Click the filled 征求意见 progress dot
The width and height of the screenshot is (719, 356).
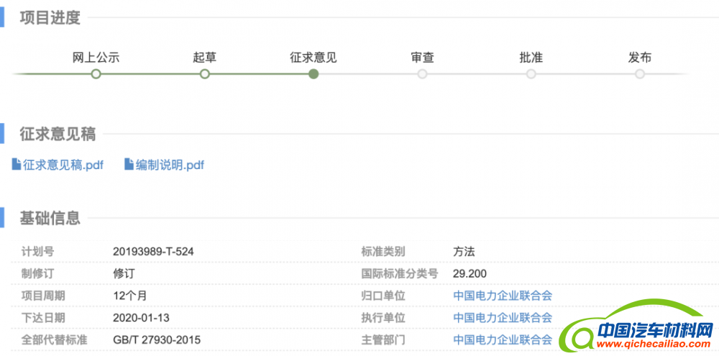pyautogui.click(x=313, y=74)
